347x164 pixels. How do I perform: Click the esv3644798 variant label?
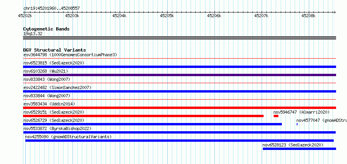coord(70,55)
